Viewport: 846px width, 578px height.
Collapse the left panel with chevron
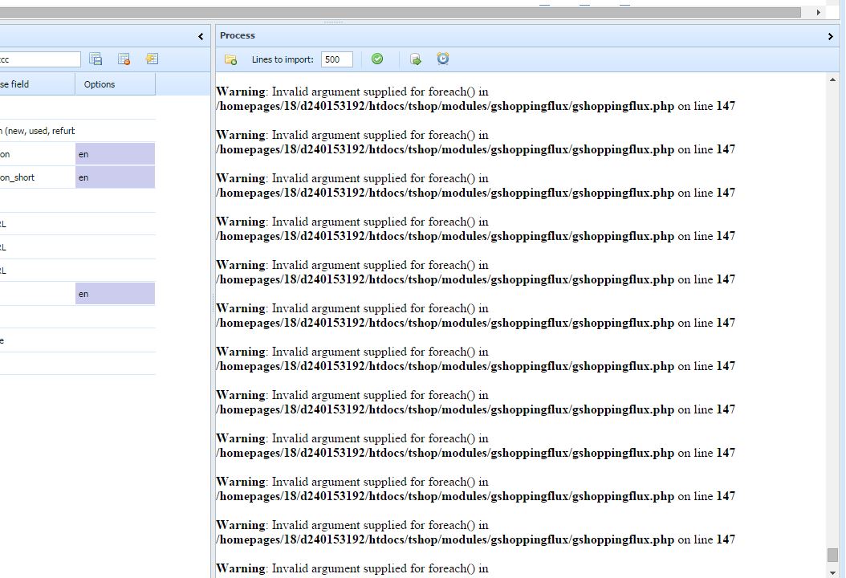[201, 36]
